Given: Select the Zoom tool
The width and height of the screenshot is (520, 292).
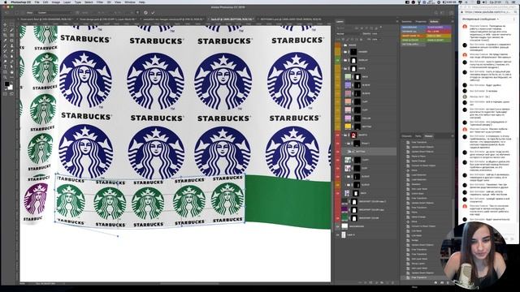Looking at the screenshot, I should [x=5, y=77].
